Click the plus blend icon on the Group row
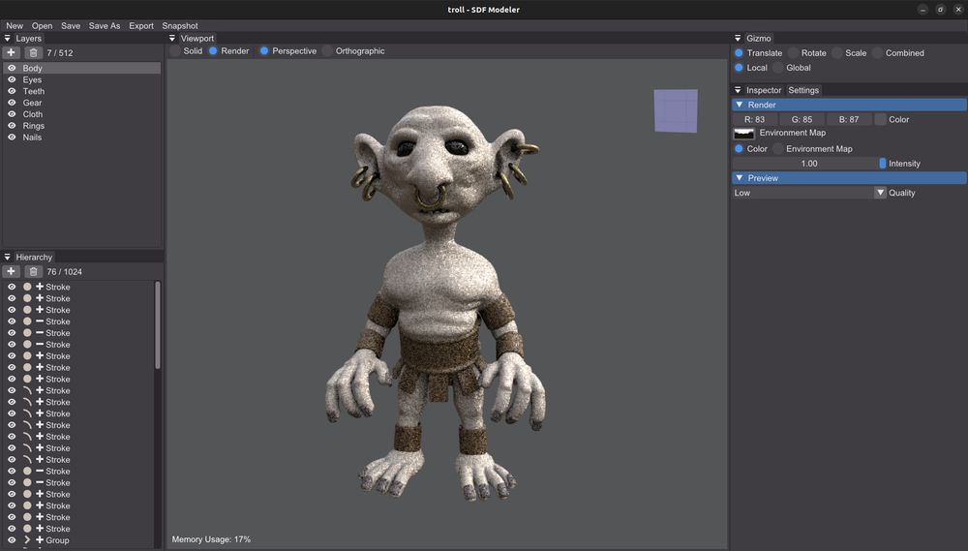 coord(40,540)
